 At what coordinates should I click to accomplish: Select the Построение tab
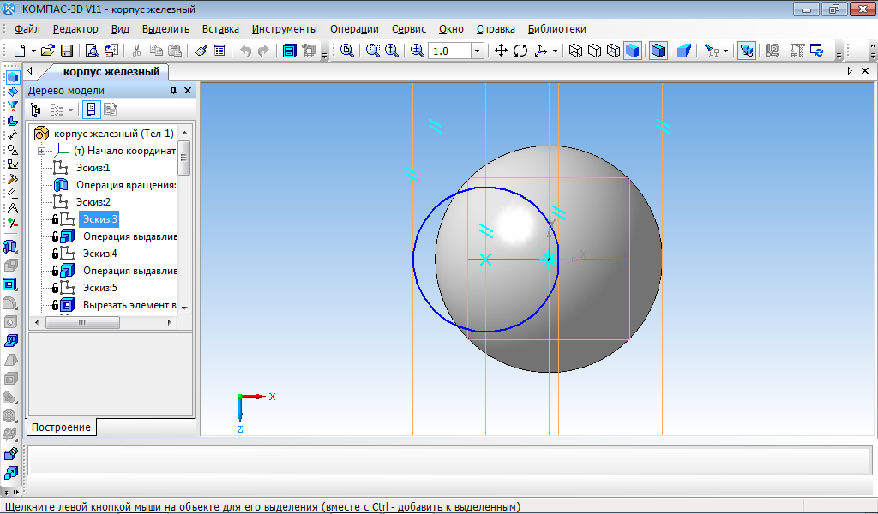[62, 427]
